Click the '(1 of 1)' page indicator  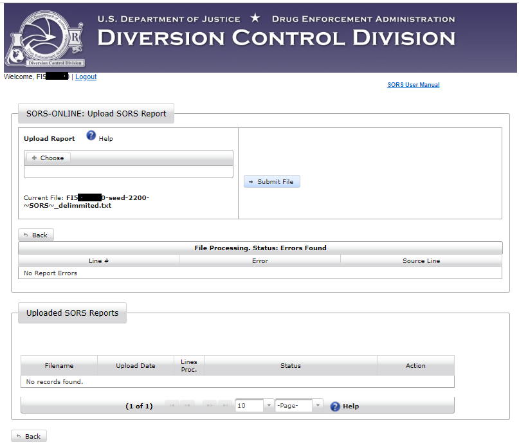click(x=139, y=406)
